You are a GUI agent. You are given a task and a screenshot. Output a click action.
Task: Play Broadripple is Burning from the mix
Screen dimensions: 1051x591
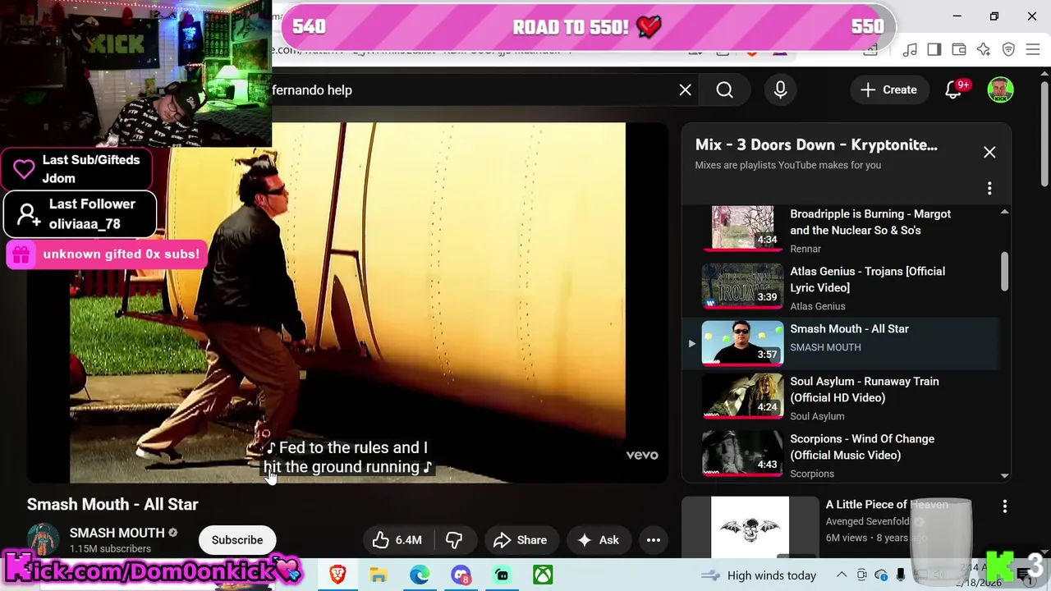pyautogui.click(x=870, y=222)
